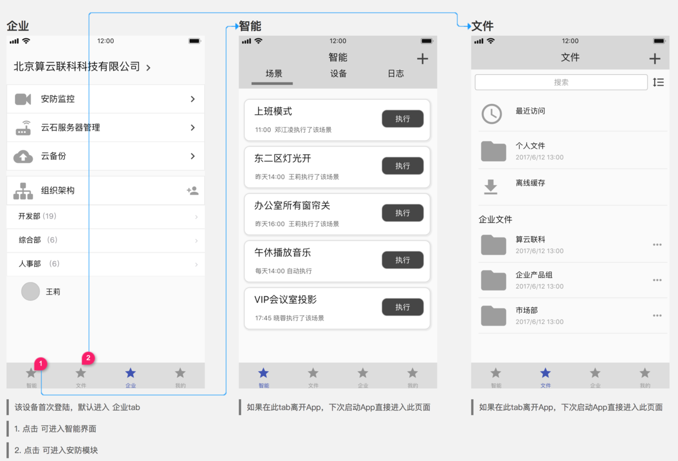This screenshot has height=461, width=678.
Task: Tap 我的 tab in 文件 screen bottom bar
Action: [x=645, y=376]
